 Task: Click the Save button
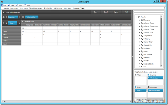[96, 12]
